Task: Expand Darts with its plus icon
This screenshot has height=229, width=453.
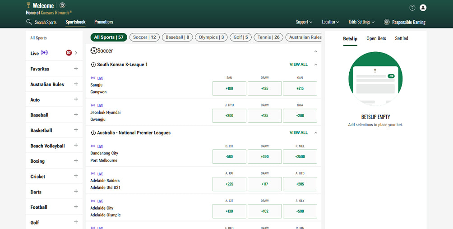Action: pos(76,192)
